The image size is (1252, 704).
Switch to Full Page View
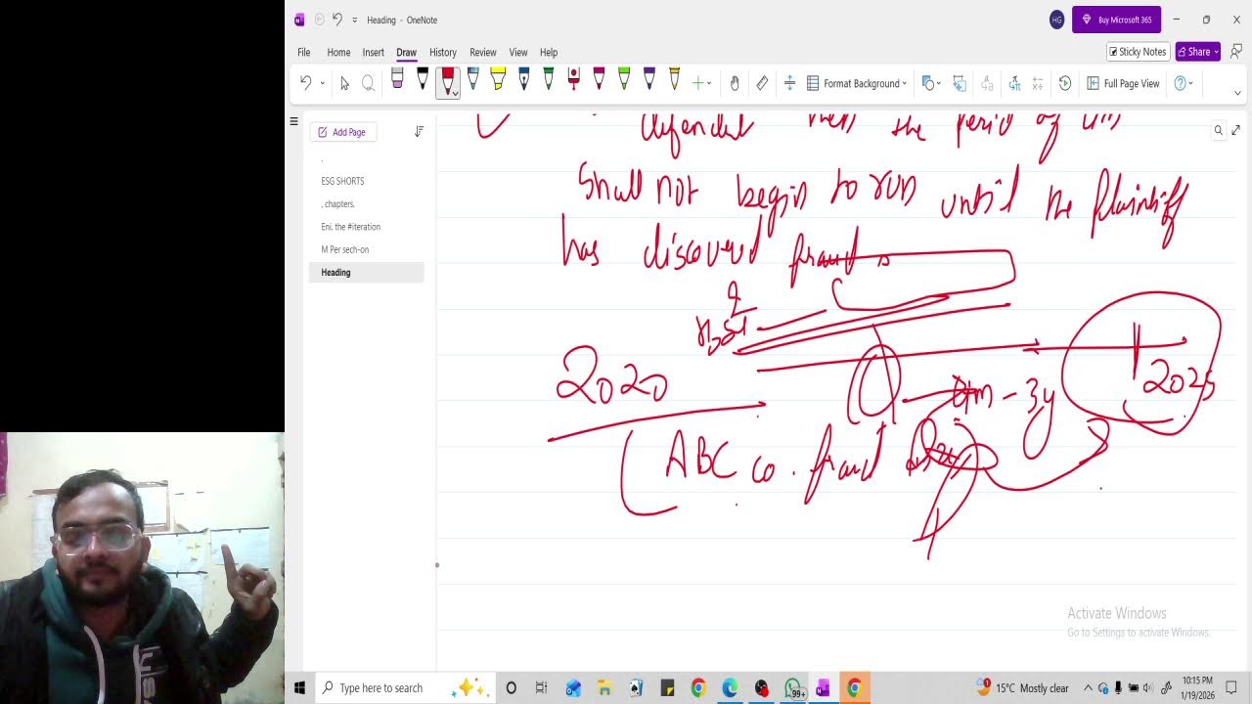click(x=1123, y=83)
